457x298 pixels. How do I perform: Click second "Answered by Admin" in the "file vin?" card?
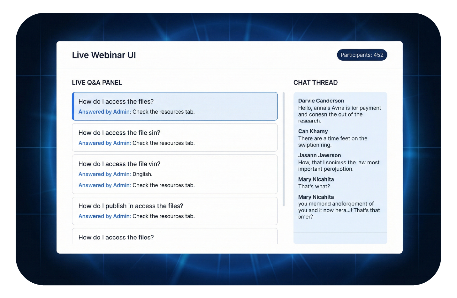click(104, 185)
